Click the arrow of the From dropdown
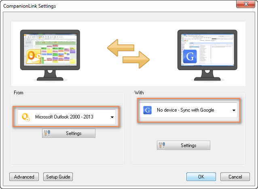The width and height of the screenshot is (258, 189). [112, 117]
